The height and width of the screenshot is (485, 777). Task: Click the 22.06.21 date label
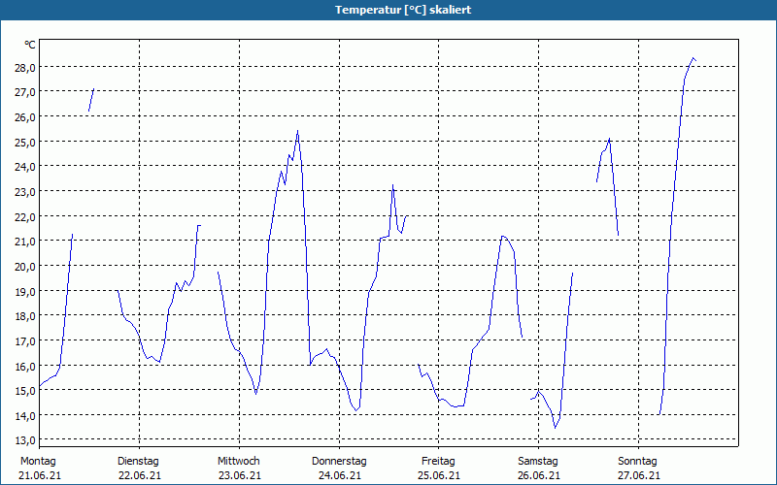pos(140,476)
